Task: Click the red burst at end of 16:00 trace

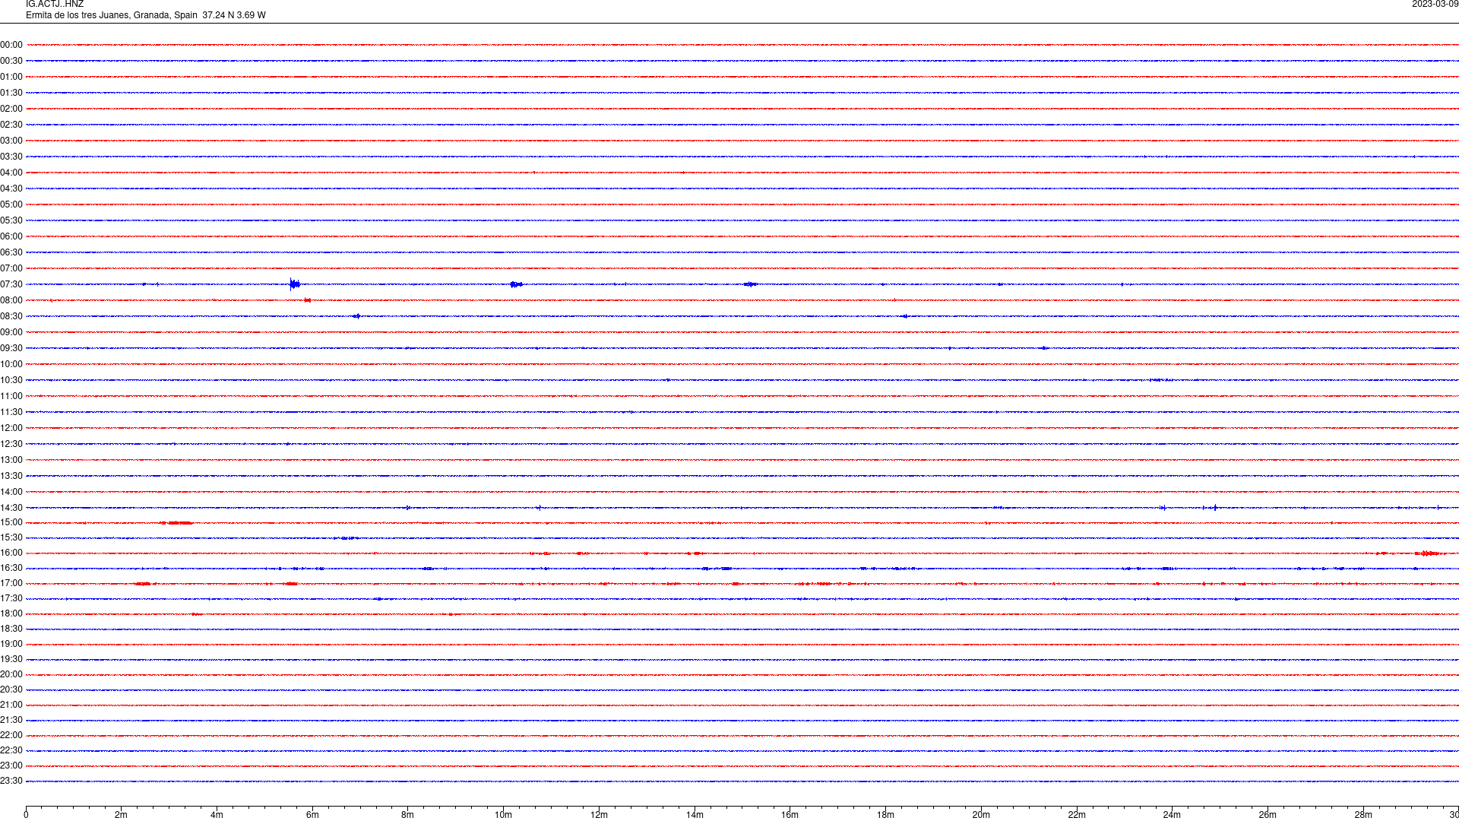Action: tap(1429, 553)
